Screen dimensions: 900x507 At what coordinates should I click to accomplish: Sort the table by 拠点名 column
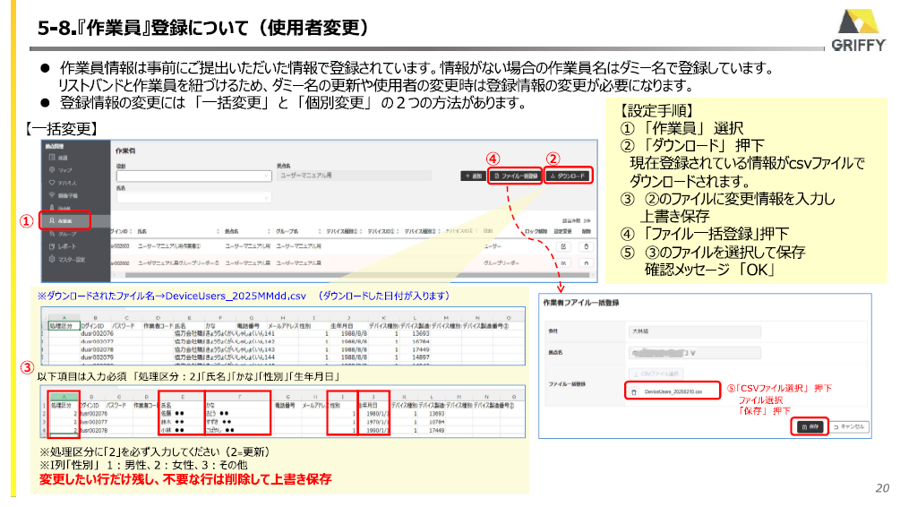(247, 231)
